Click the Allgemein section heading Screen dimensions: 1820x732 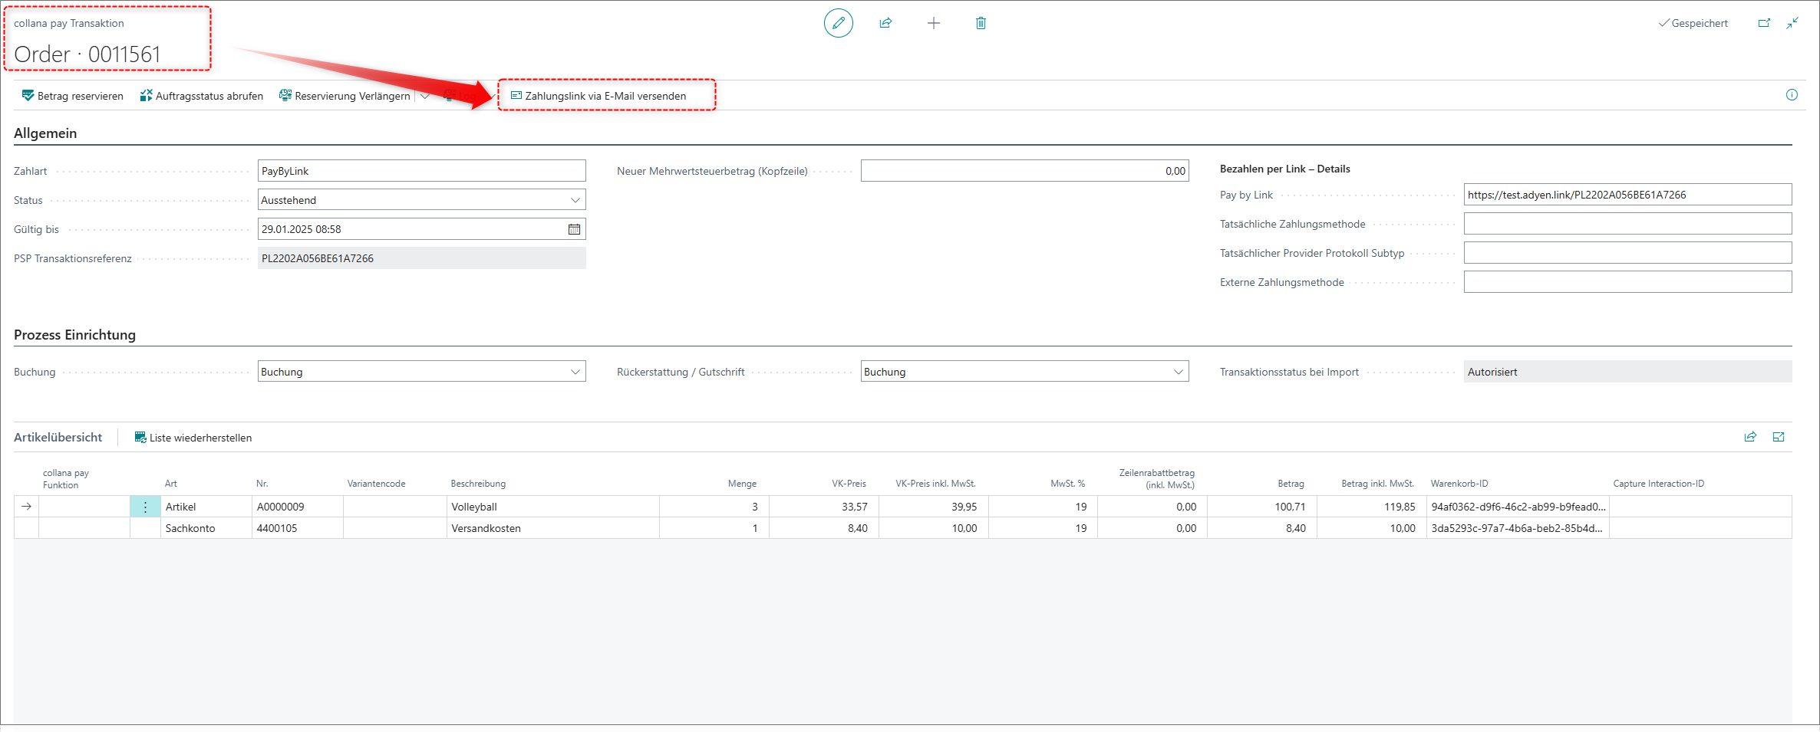[45, 133]
